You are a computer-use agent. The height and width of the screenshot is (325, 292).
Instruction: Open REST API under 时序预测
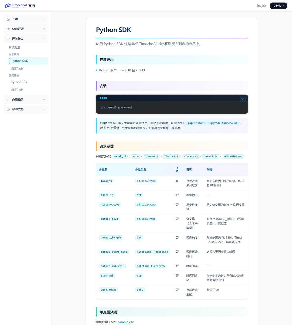17,69
